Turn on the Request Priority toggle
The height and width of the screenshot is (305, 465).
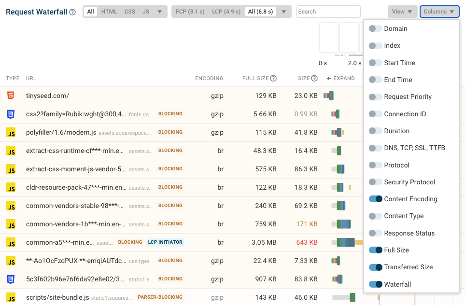pos(375,97)
